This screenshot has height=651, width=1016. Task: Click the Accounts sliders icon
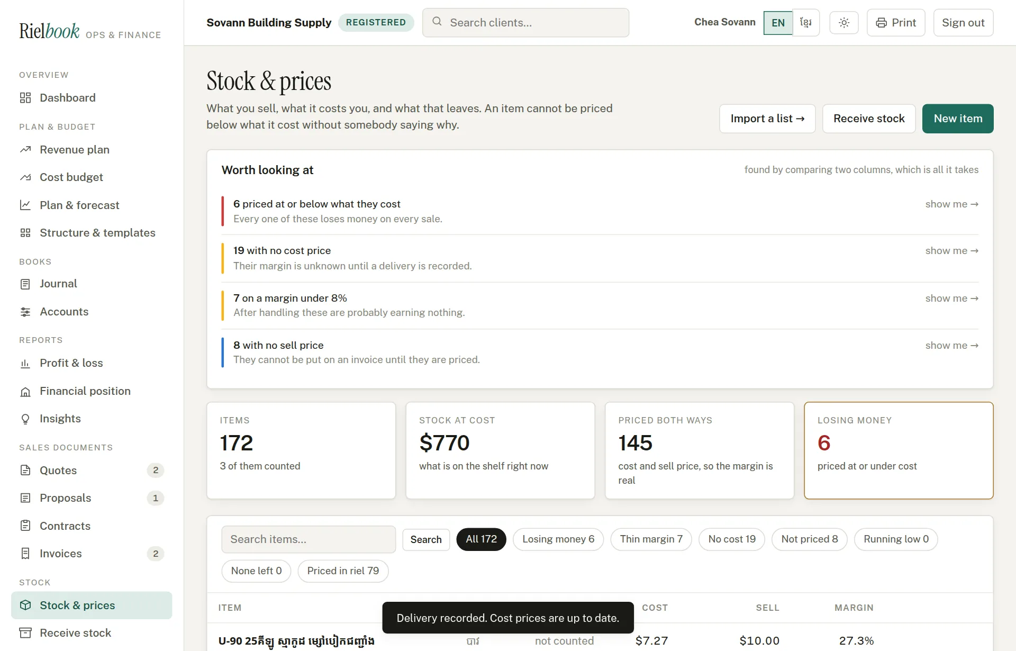[25, 312]
